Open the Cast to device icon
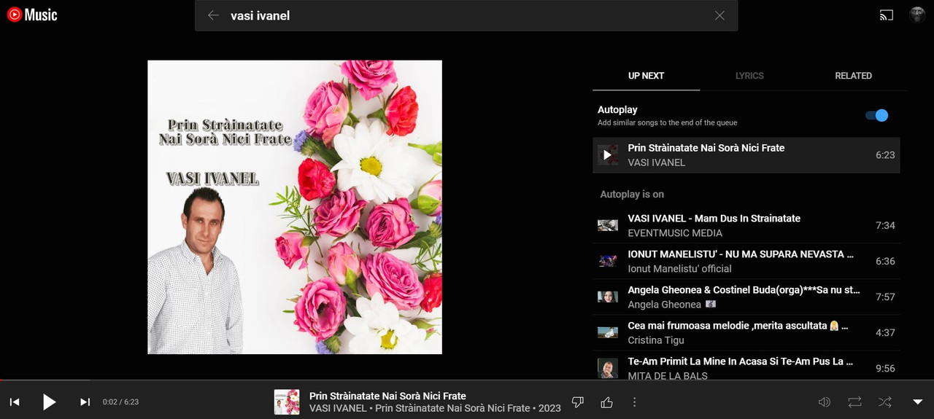The image size is (934, 419). 887,15
